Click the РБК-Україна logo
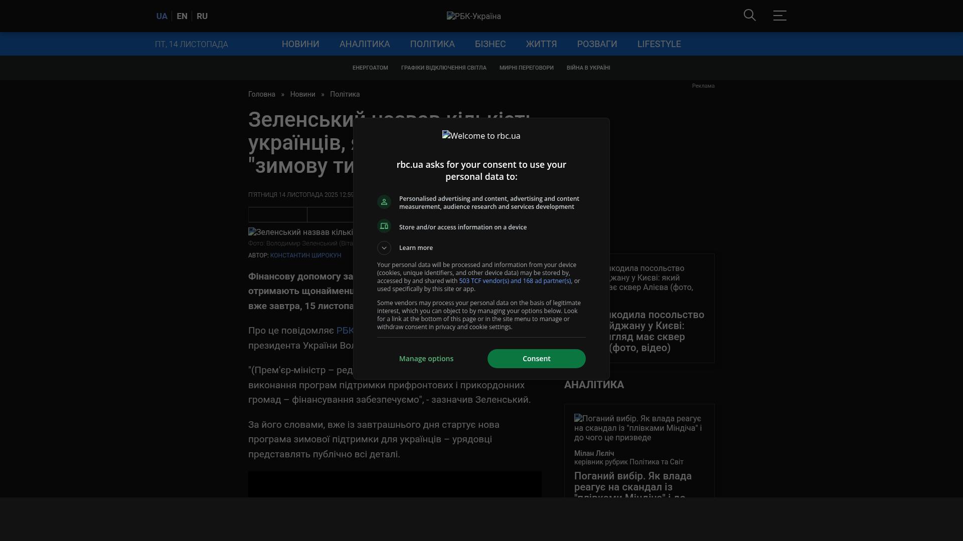The image size is (963, 541). point(473,16)
